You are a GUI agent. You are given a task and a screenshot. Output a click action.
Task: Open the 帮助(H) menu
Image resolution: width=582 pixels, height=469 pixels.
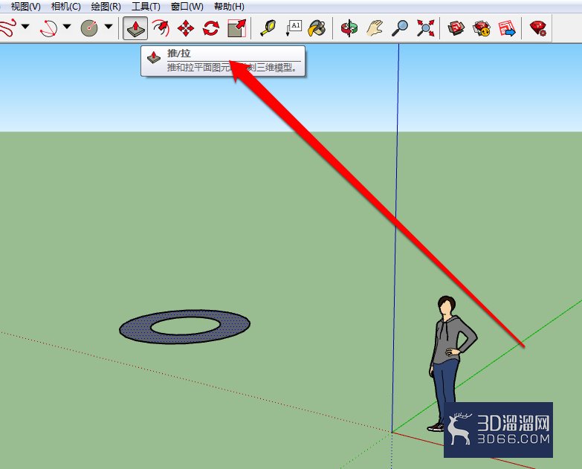click(x=229, y=6)
